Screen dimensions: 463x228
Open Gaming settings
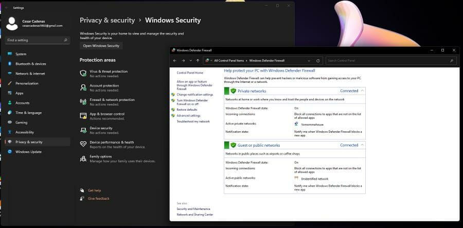click(x=38, y=122)
